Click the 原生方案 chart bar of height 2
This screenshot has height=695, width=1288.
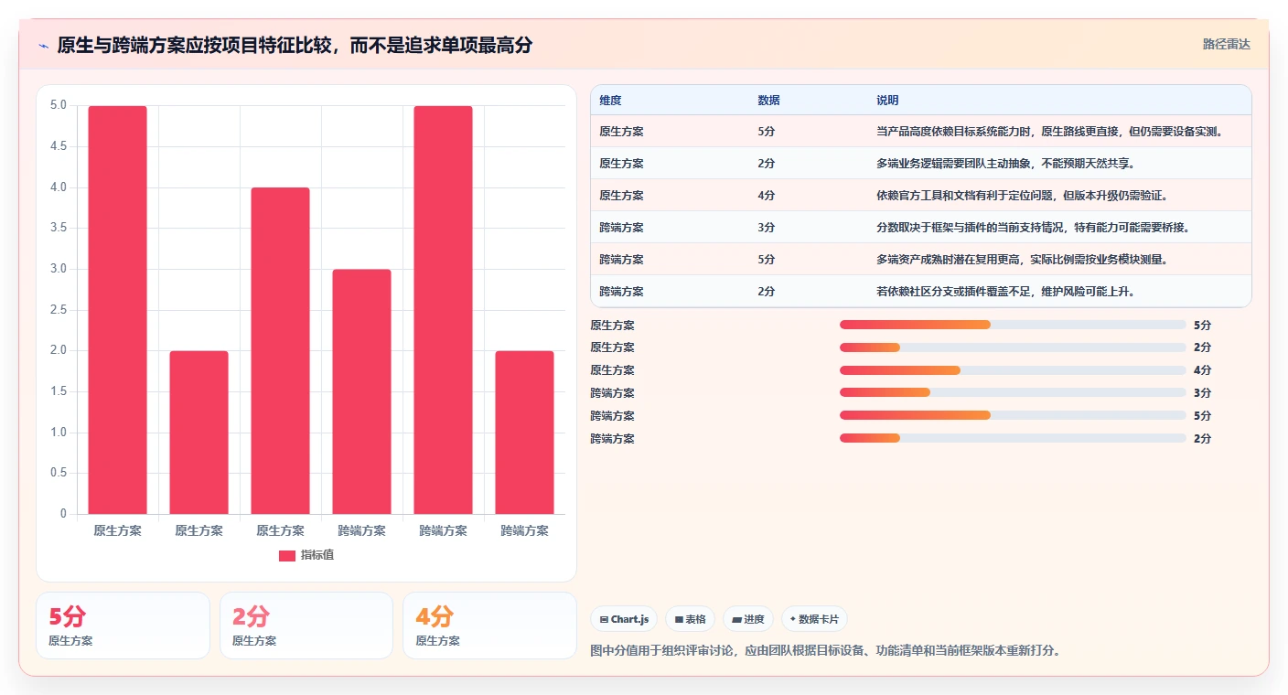[199, 433]
